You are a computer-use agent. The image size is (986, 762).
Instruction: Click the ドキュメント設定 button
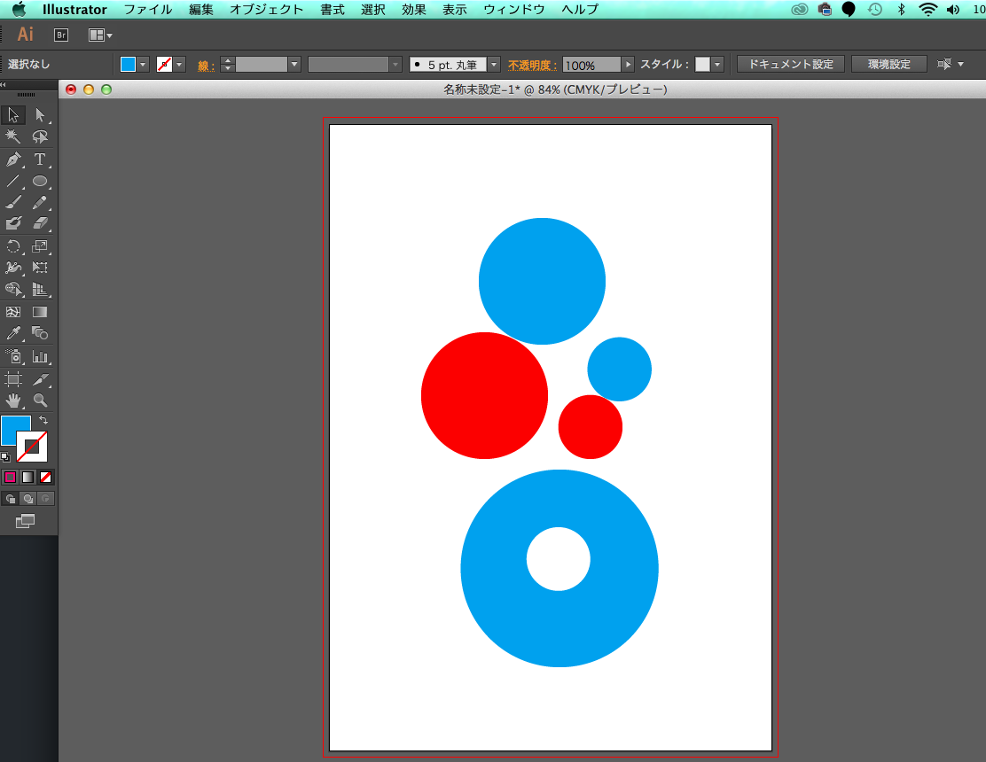click(790, 64)
